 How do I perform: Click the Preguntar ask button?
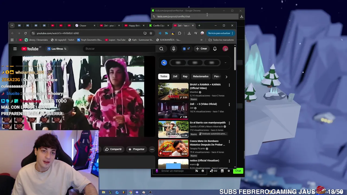tap(136, 149)
